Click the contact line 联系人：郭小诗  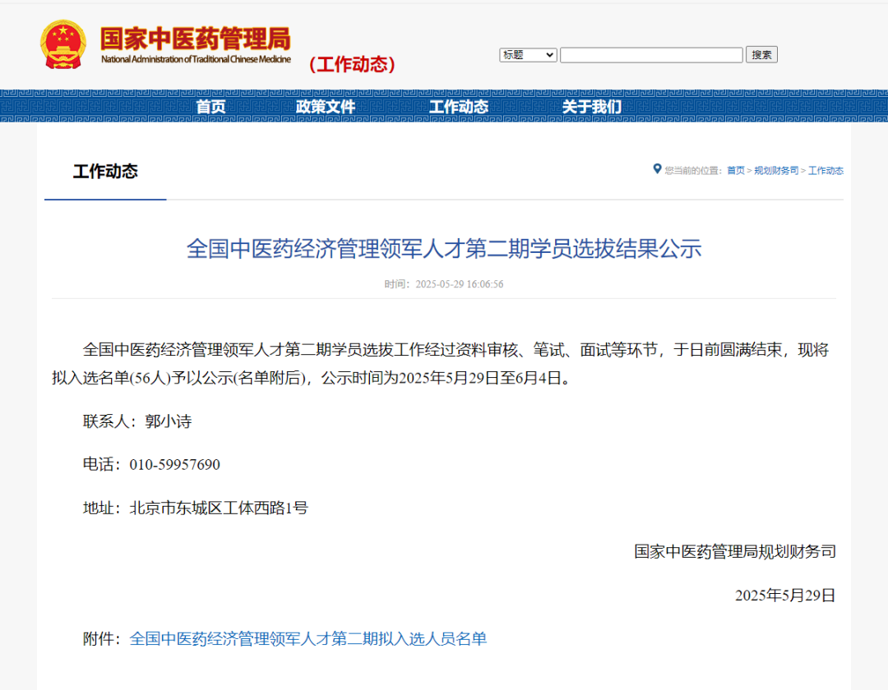(137, 421)
